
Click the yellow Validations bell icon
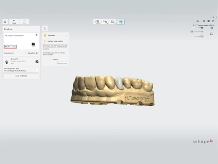45,35
